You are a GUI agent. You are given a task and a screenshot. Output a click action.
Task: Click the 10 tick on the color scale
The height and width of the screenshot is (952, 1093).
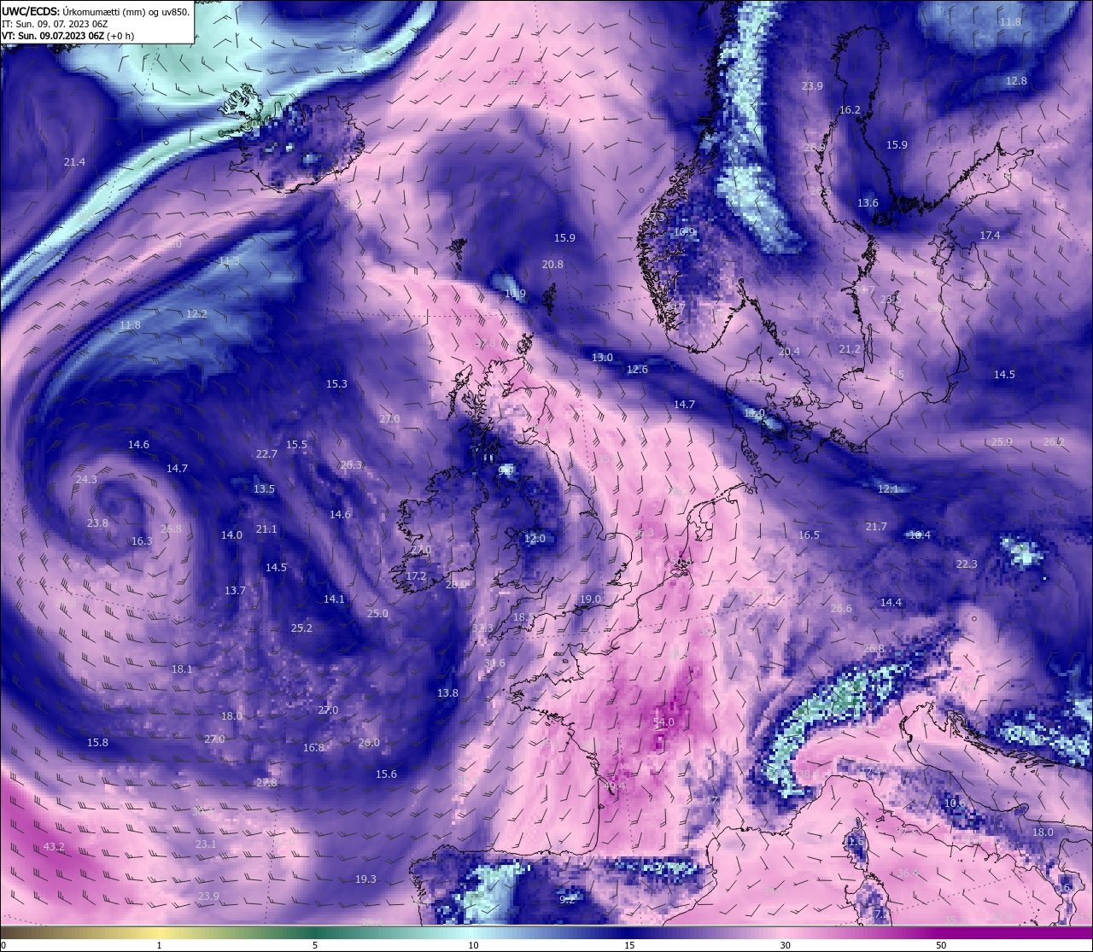coord(472,945)
